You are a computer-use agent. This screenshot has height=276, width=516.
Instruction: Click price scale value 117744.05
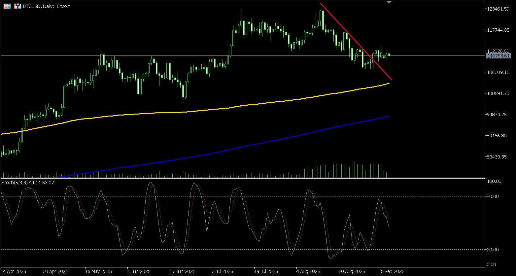(499, 30)
